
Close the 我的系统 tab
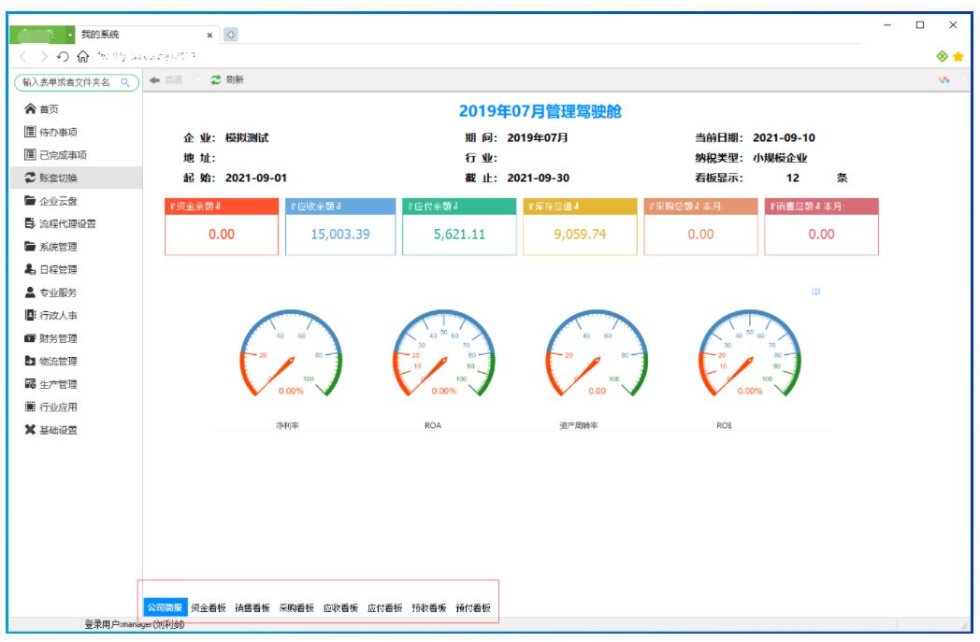[x=210, y=35]
